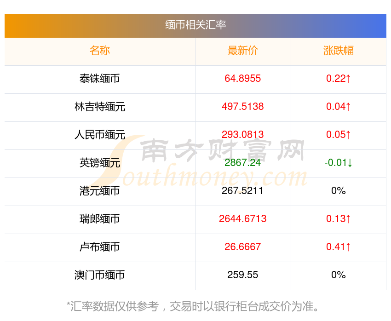Select the 卢布缅币 row name
Screen dimensions: 391x321
pos(100,247)
